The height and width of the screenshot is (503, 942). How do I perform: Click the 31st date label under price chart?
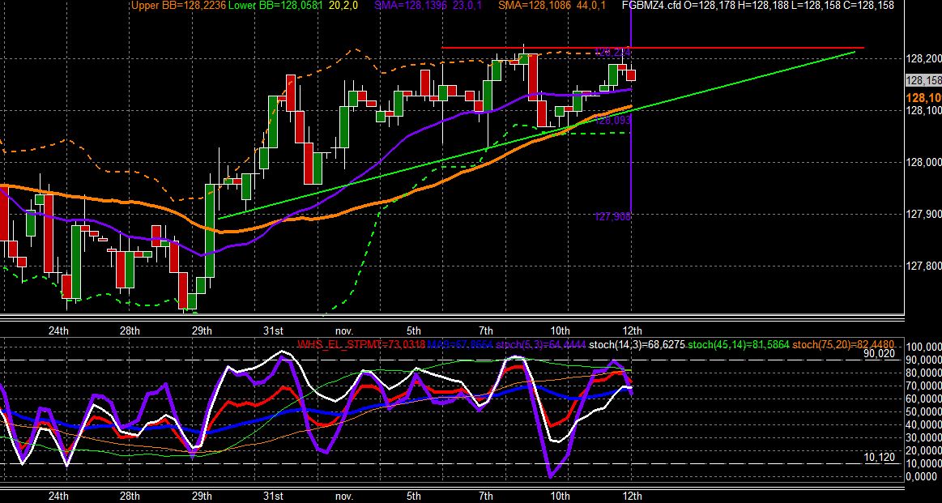(273, 331)
